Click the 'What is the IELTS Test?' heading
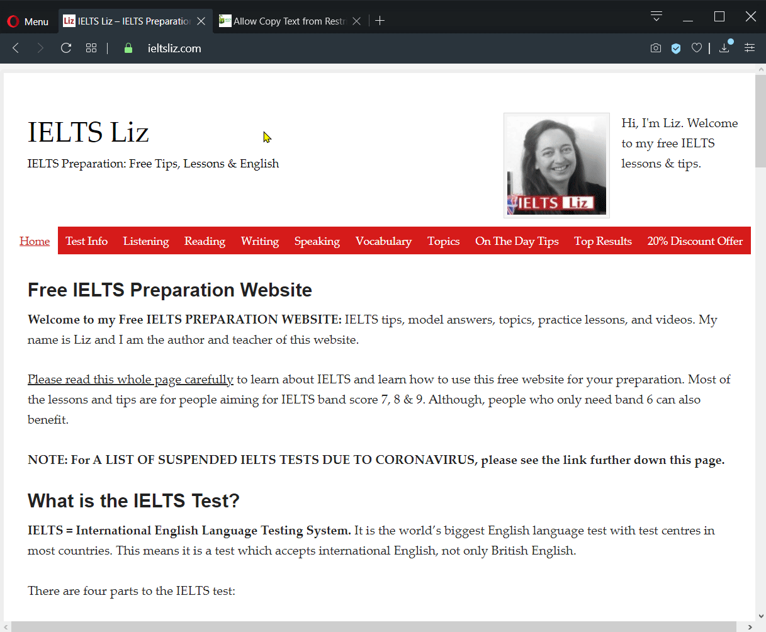 pyautogui.click(x=133, y=500)
